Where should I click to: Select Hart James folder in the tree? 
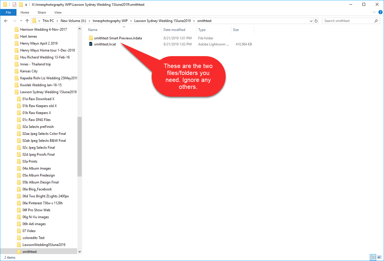pyautogui.click(x=29, y=36)
